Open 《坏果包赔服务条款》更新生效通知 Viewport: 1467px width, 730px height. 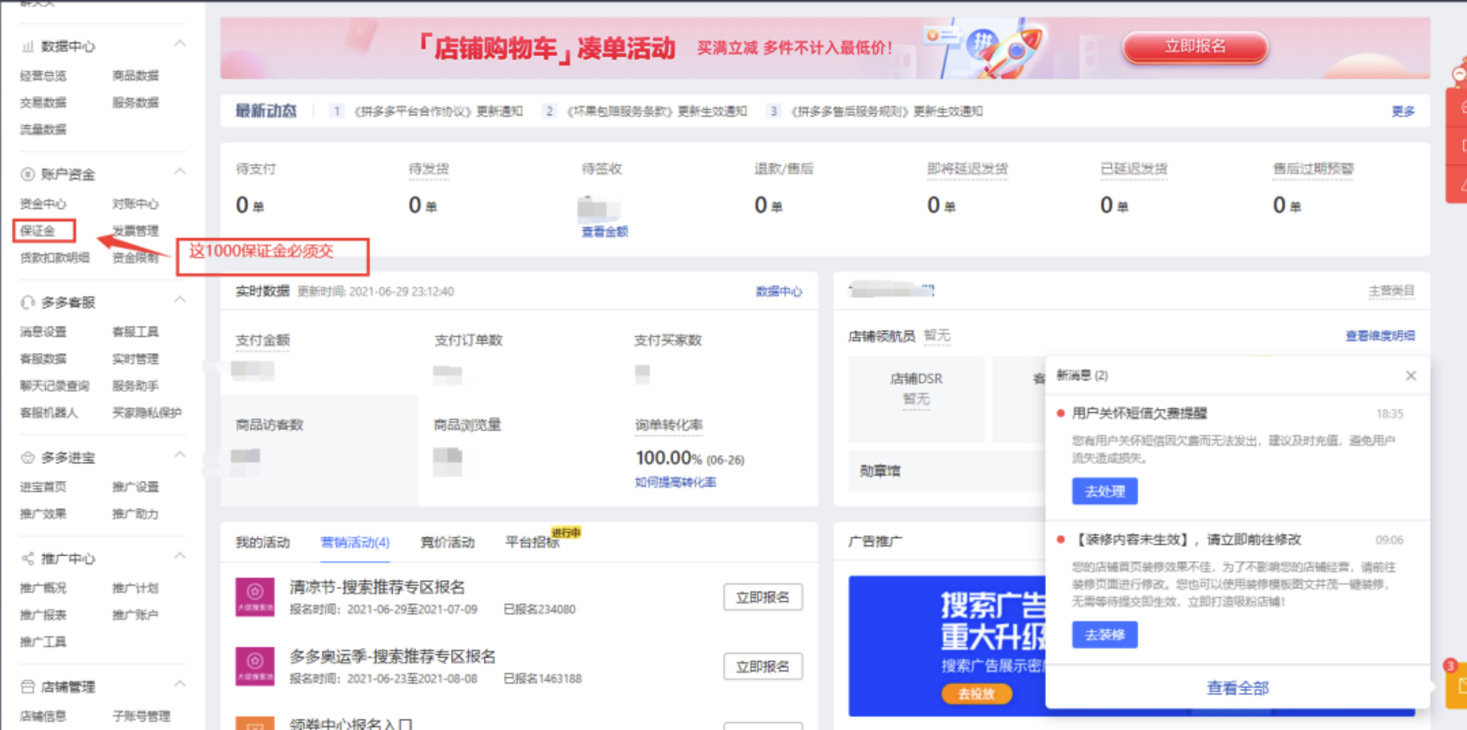[657, 111]
